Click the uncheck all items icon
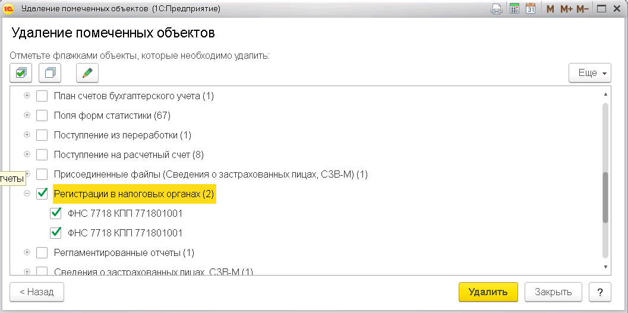 click(x=50, y=73)
